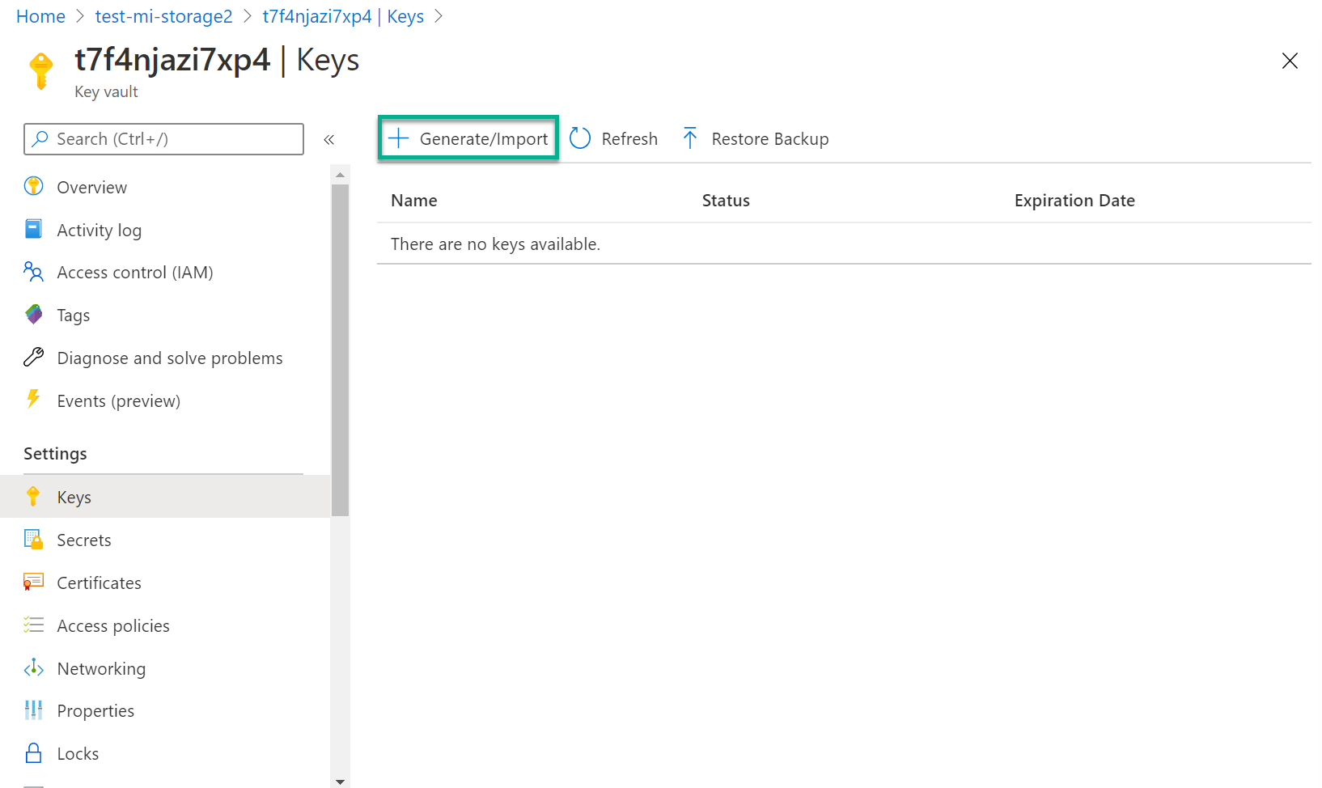The image size is (1322, 788).
Task: Open the Keys icon in sidebar
Action: (x=33, y=496)
